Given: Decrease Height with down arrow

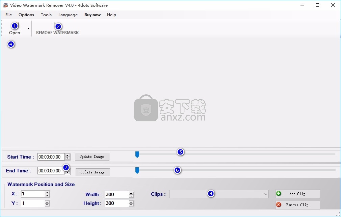Looking at the screenshot, I should [x=131, y=205].
